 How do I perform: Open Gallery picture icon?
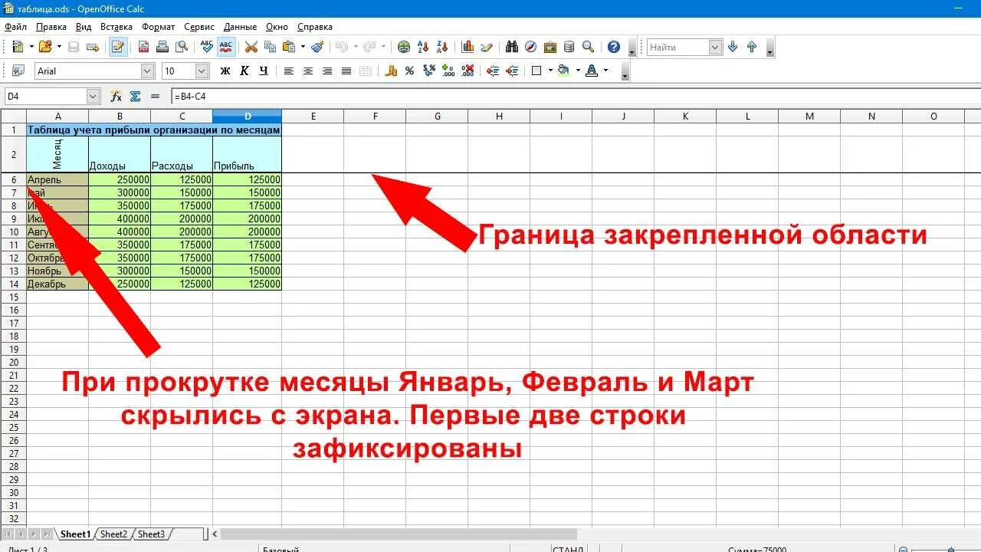[x=550, y=47]
